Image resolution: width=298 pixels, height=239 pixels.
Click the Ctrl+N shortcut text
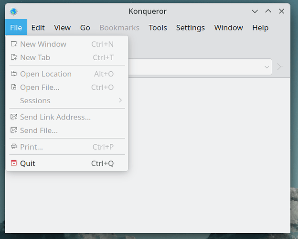[x=102, y=44]
